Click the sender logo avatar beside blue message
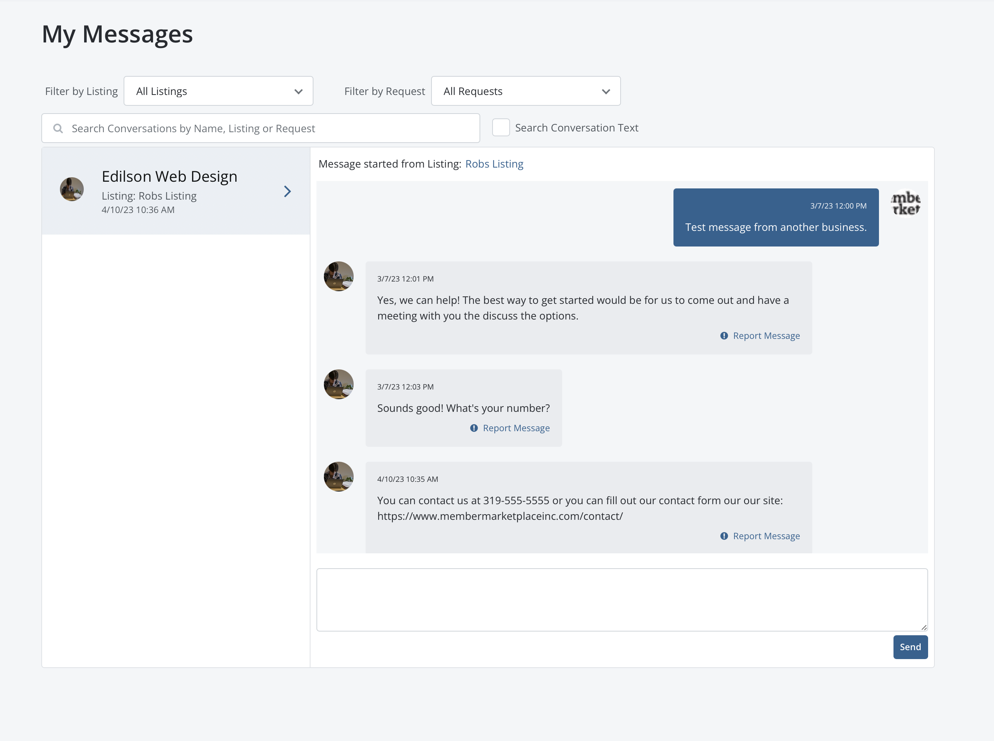The height and width of the screenshot is (741, 994). point(905,203)
